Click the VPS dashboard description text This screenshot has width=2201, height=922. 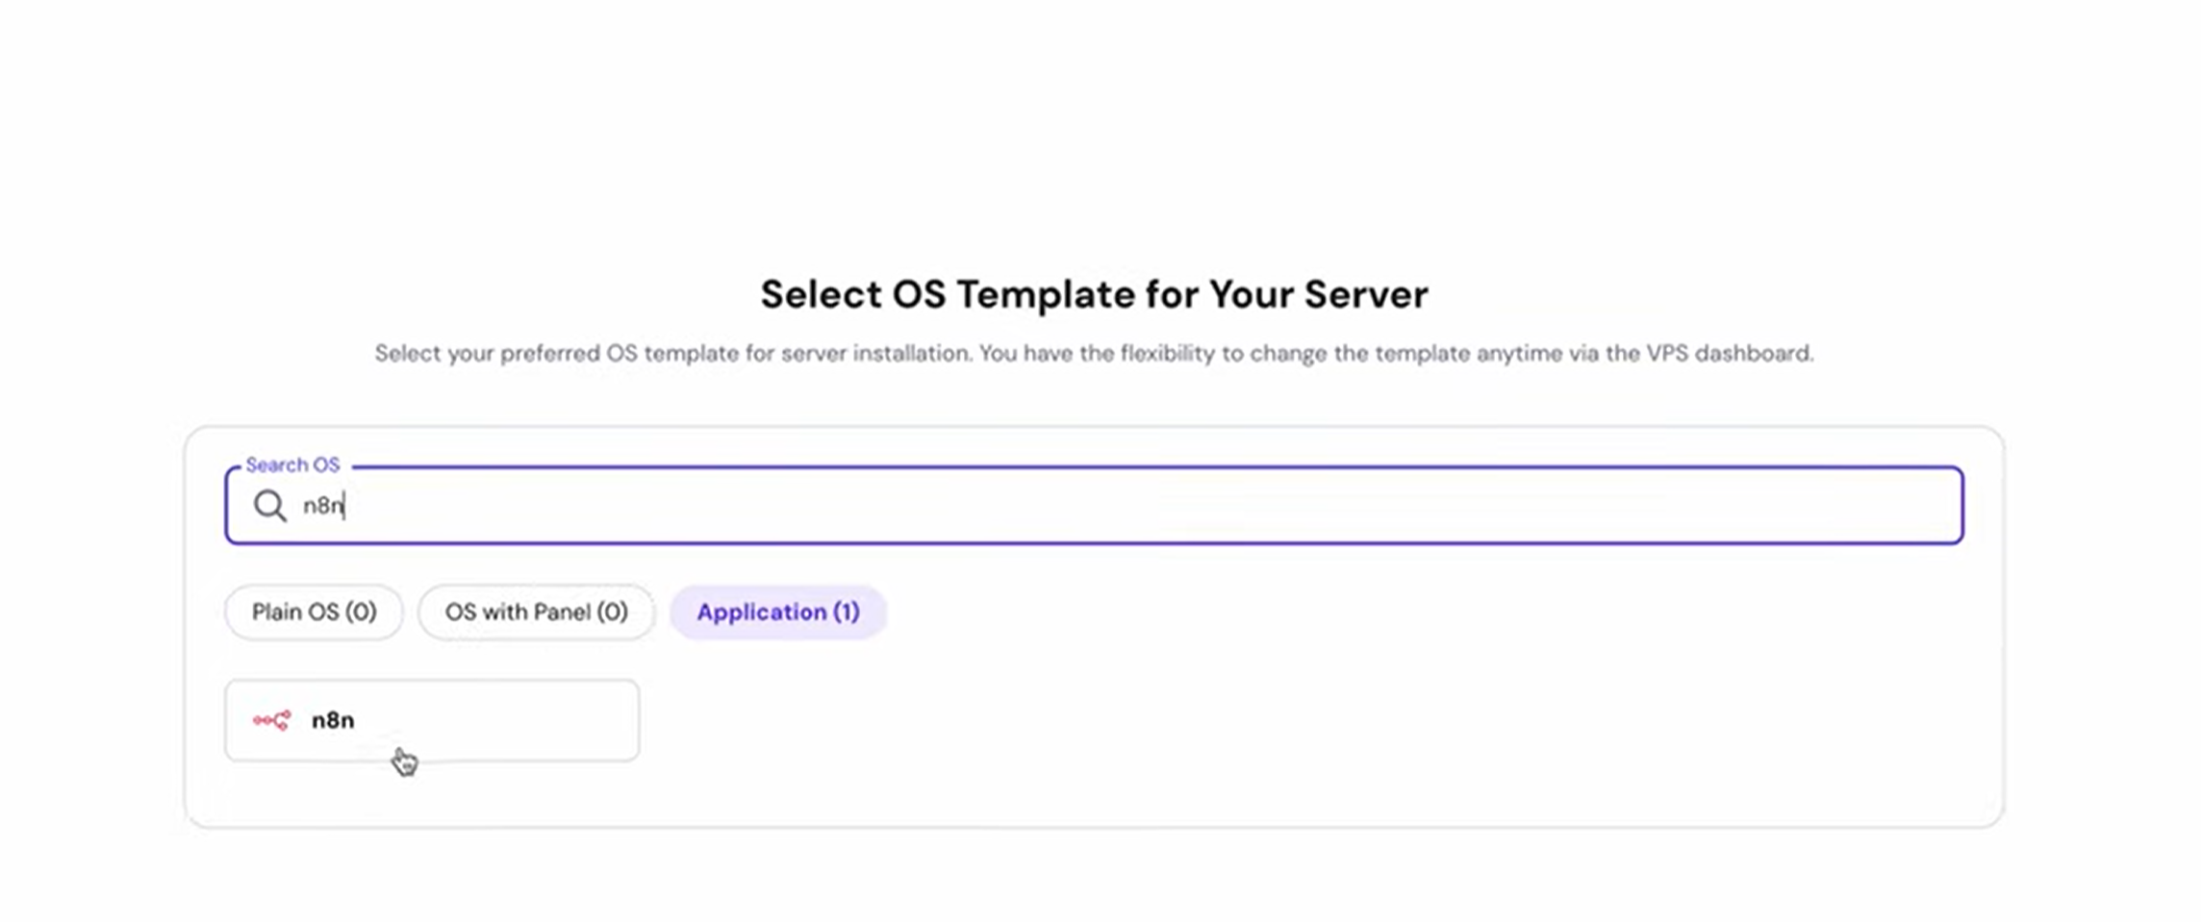click(1094, 354)
